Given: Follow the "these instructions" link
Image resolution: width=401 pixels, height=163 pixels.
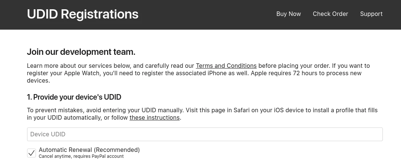Looking at the screenshot, I should pyautogui.click(x=154, y=118).
